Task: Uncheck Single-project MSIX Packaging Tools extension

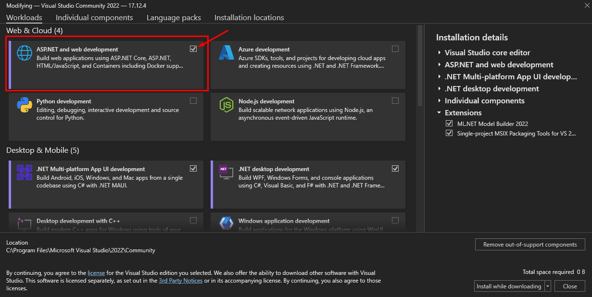Action: [449, 133]
